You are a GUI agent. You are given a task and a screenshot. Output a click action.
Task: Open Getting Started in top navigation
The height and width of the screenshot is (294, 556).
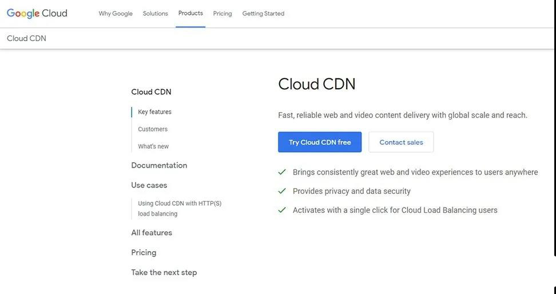(263, 14)
